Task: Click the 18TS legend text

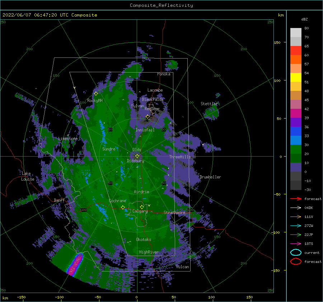Action: pyautogui.click(x=309, y=244)
